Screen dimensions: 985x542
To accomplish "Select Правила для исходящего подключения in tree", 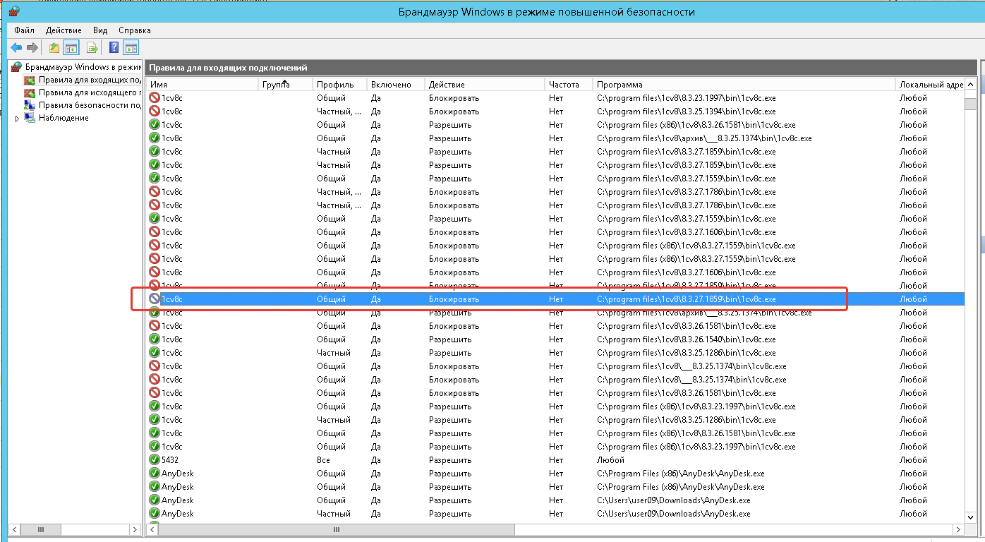I will pyautogui.click(x=89, y=92).
